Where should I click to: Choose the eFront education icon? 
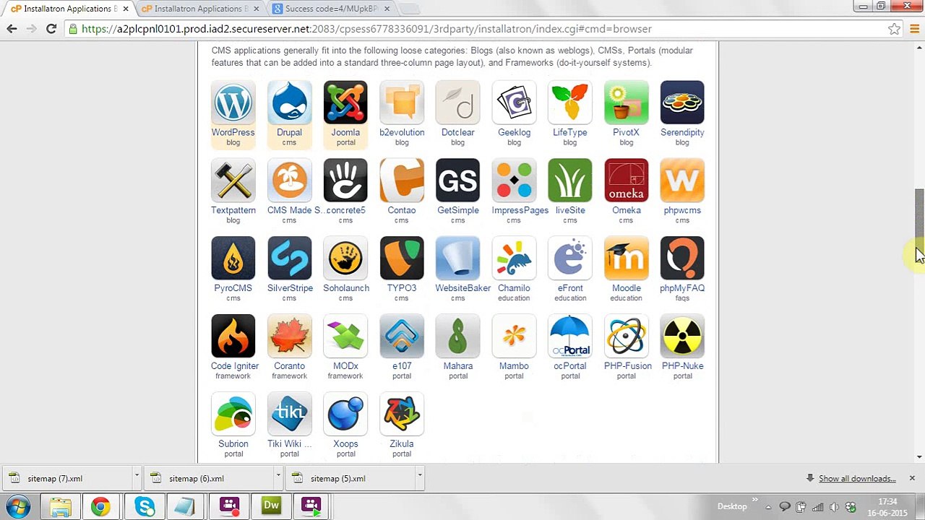570,259
